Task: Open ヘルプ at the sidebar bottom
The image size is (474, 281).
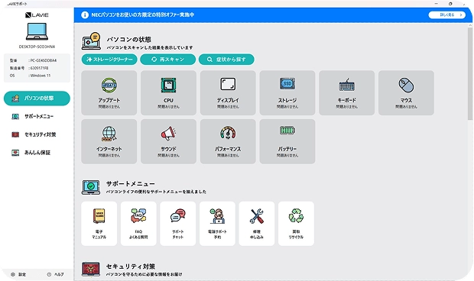Action: click(x=56, y=274)
